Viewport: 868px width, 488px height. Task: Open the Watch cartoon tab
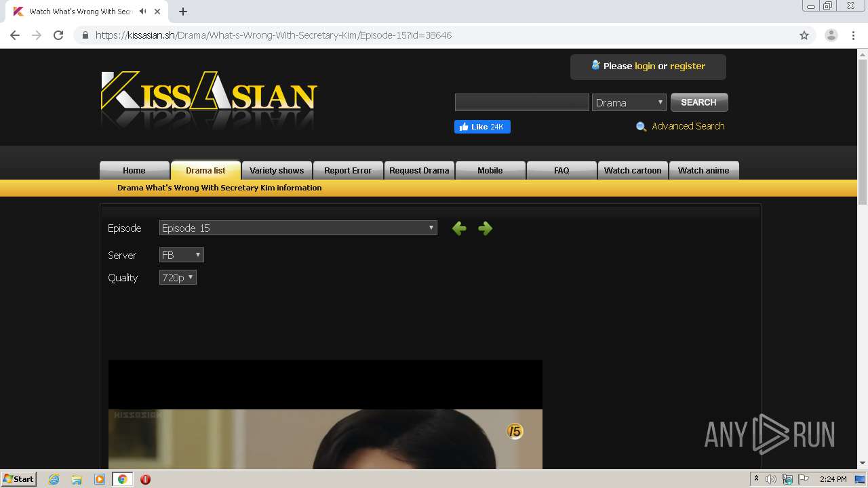(x=633, y=170)
